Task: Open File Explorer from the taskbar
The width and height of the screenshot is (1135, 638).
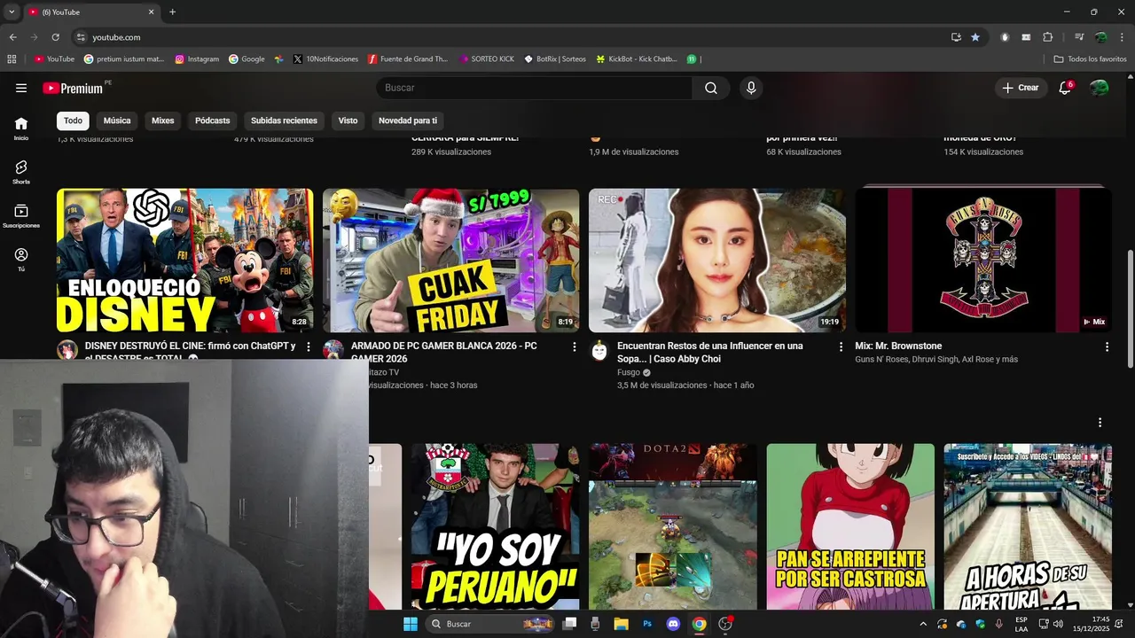Action: coord(621,624)
